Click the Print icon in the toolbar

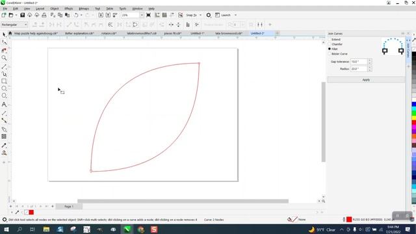(x=44, y=15)
